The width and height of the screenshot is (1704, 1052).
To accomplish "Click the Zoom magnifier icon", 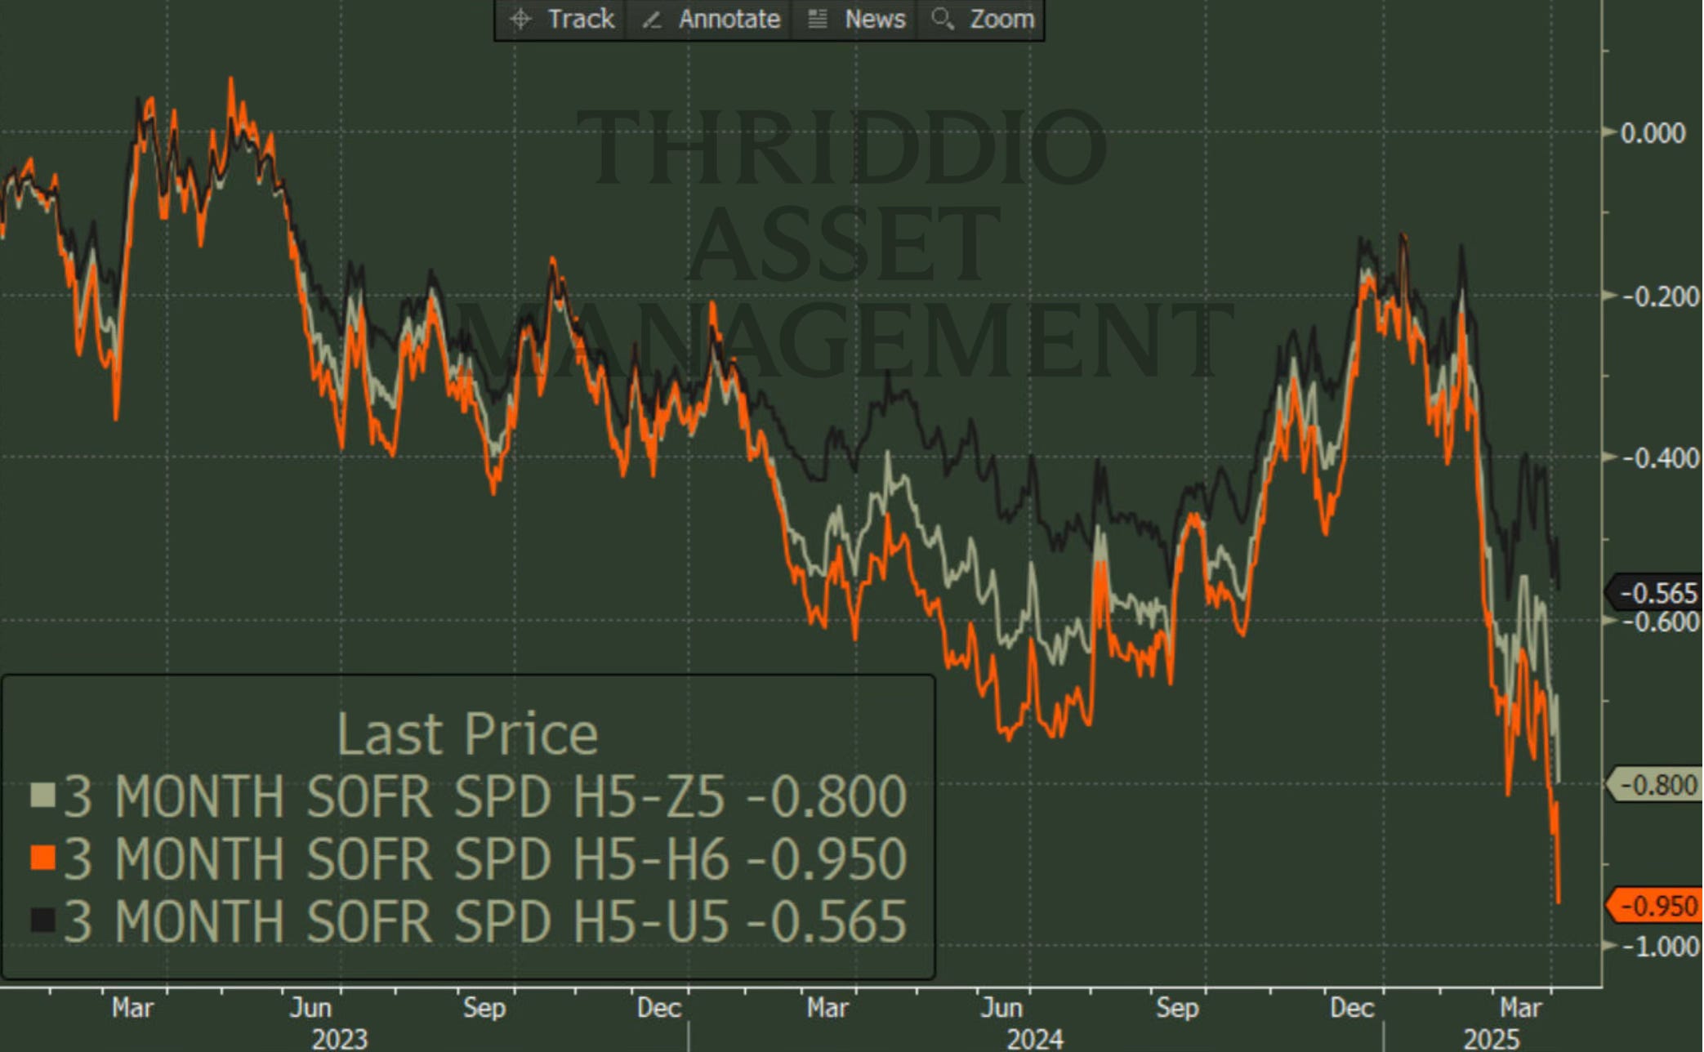I will coord(942,19).
